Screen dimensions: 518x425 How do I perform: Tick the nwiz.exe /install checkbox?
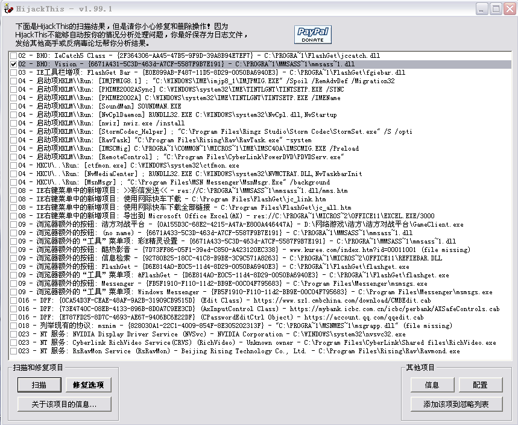[13, 123]
